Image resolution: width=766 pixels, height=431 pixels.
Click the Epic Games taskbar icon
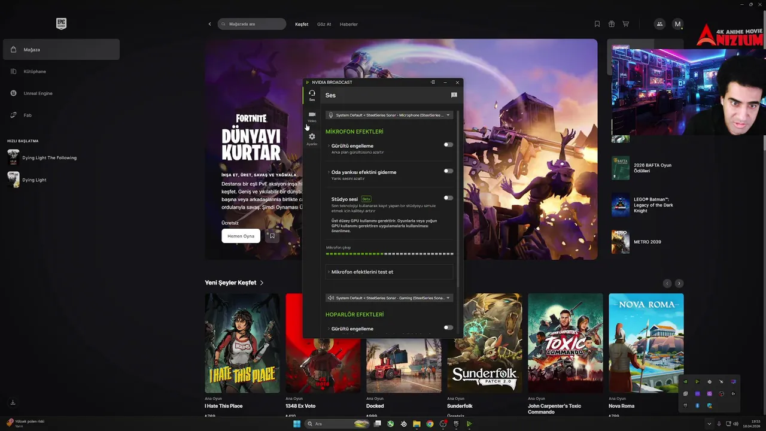click(x=456, y=424)
